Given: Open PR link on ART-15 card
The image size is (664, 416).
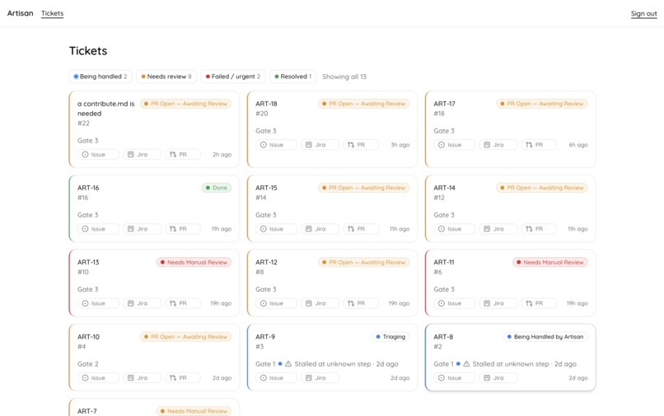Looking at the screenshot, I should [x=361, y=229].
